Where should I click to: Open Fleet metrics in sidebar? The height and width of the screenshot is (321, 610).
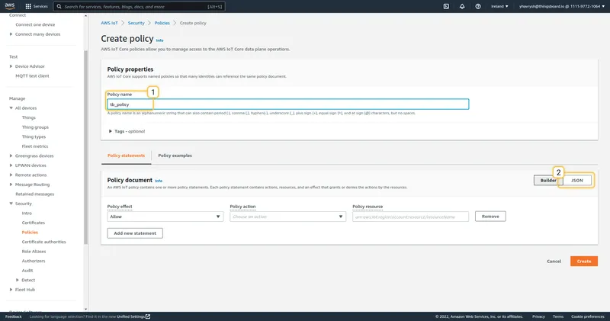(35, 146)
